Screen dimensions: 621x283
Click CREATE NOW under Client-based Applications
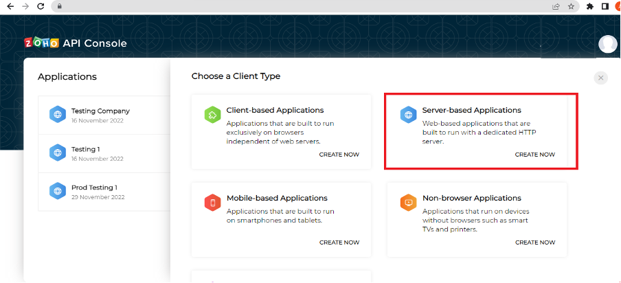point(339,155)
